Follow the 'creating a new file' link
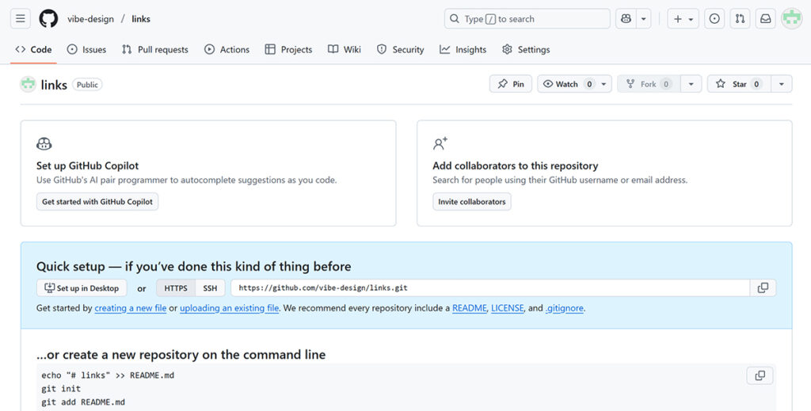The height and width of the screenshot is (411, 811). pos(130,308)
